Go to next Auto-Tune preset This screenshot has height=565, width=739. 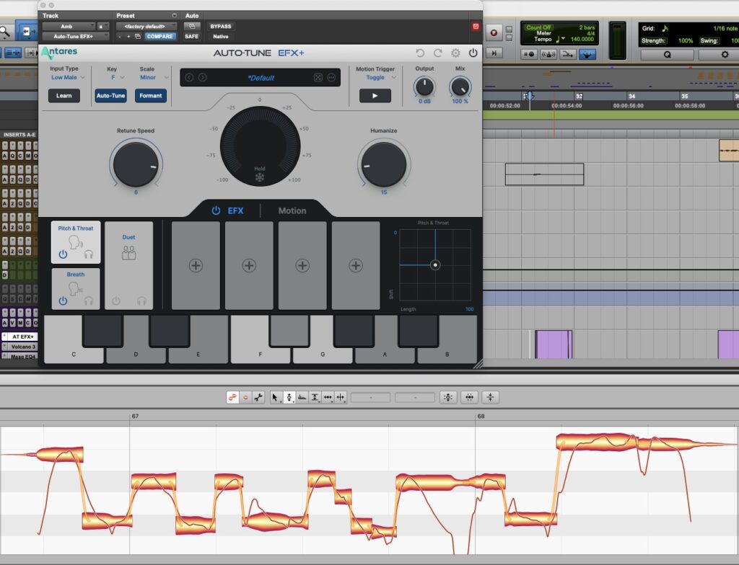point(202,77)
